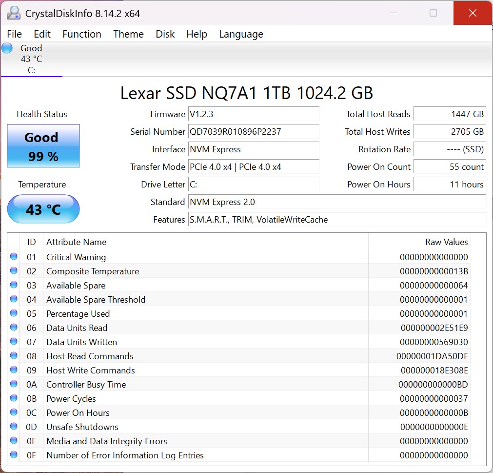Click the CrystalDiskInfo app icon in title bar
This screenshot has height=473, width=493.
14,13
